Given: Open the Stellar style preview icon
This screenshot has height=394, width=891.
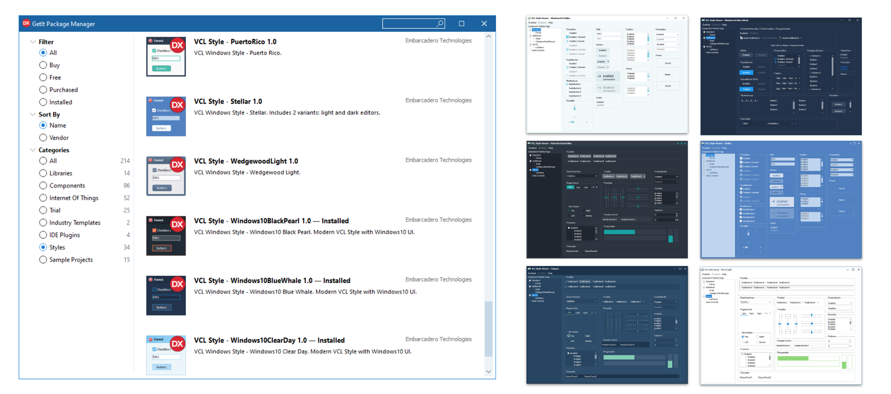Looking at the screenshot, I should [166, 116].
